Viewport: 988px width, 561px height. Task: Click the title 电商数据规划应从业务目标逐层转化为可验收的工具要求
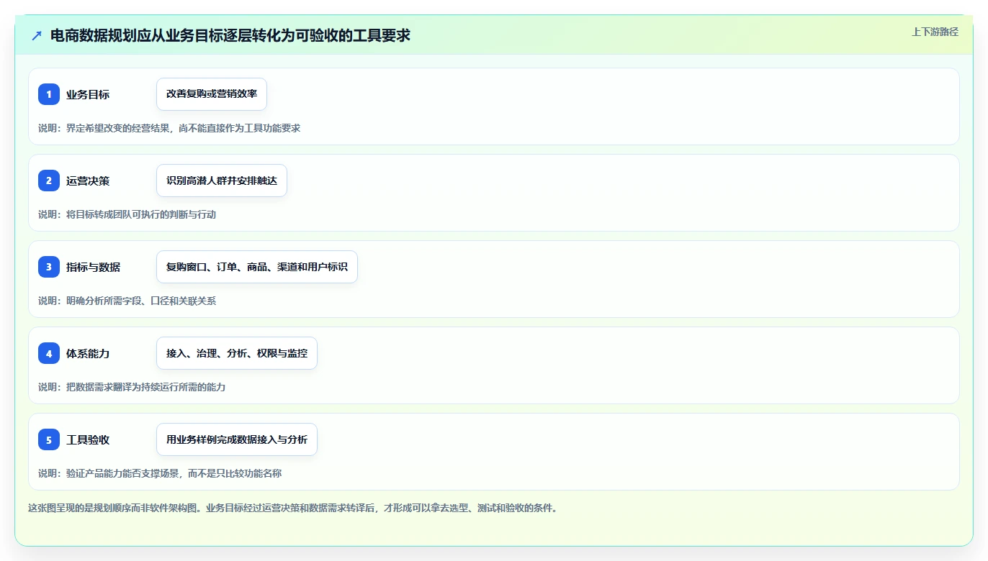click(x=230, y=35)
